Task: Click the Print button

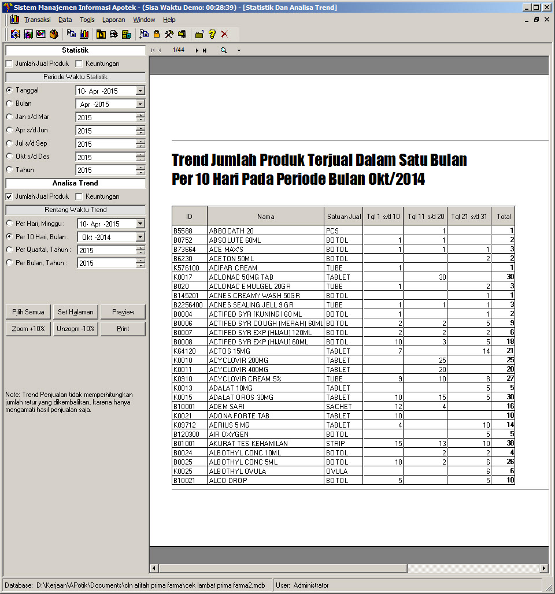Action: pyautogui.click(x=123, y=329)
